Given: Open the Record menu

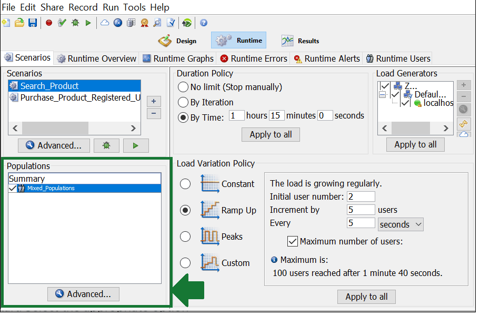Looking at the screenshot, I should click(x=83, y=7).
